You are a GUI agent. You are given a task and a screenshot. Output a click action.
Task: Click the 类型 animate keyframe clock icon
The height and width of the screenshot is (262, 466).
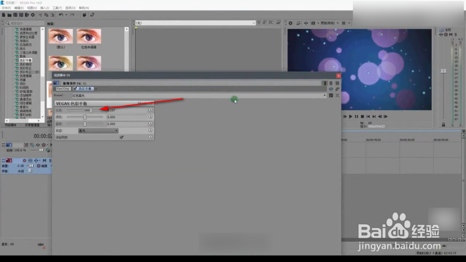click(151, 130)
